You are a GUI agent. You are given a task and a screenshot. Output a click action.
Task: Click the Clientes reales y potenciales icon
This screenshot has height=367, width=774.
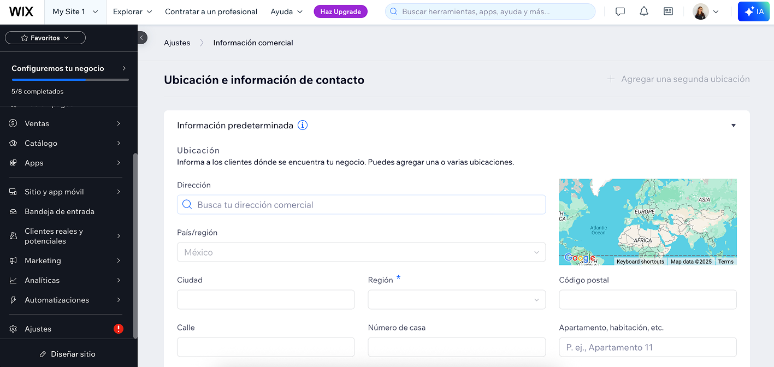(14, 236)
